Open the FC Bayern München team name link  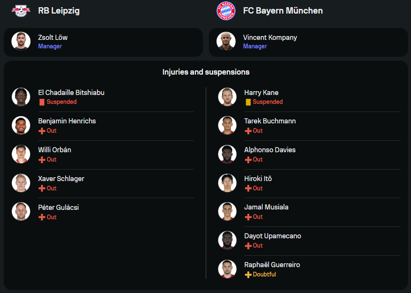coord(283,11)
